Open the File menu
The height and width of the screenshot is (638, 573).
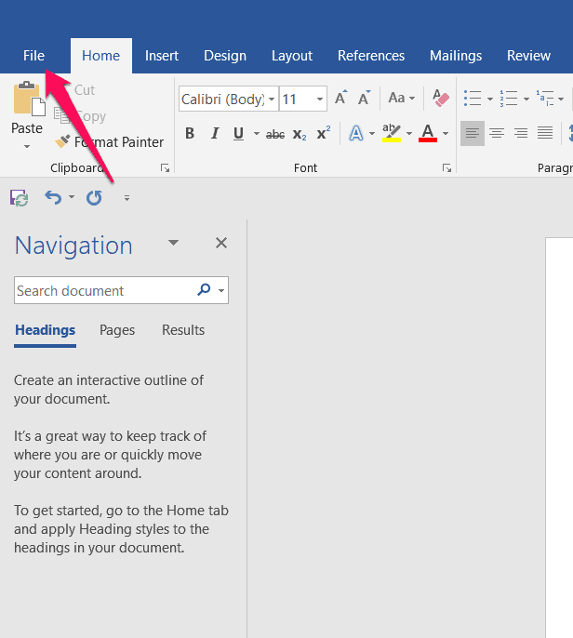coord(33,56)
